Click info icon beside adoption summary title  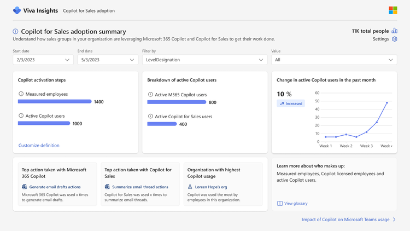[x=15, y=32]
